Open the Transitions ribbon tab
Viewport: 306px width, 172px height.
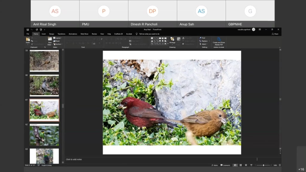[x=61, y=34]
